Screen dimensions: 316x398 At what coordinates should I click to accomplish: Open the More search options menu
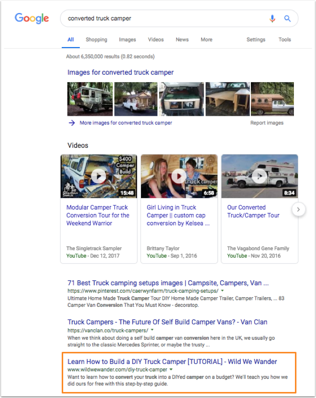click(x=207, y=40)
